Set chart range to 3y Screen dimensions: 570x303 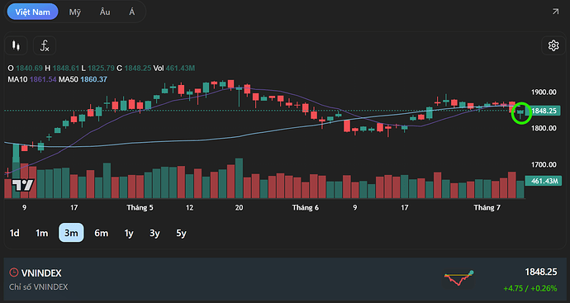pos(154,233)
